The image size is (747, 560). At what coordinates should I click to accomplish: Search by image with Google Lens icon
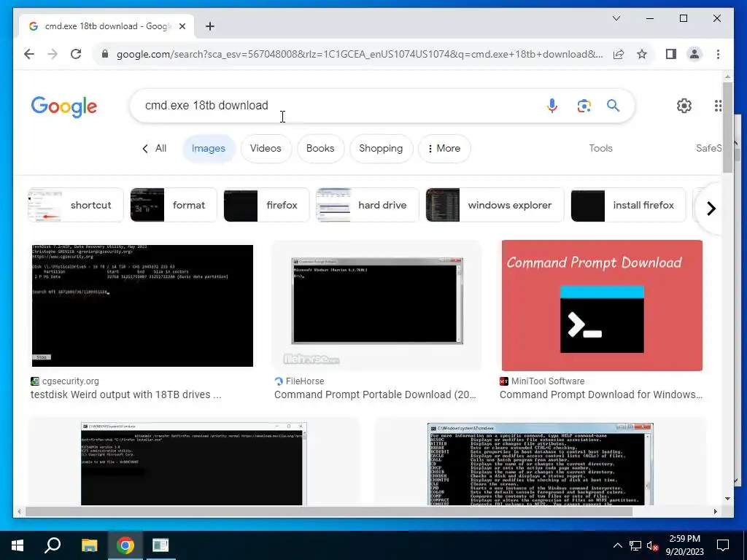[x=584, y=105]
